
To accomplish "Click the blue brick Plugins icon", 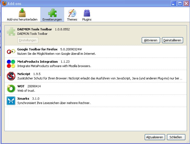I will pyautogui.click(x=87, y=13).
